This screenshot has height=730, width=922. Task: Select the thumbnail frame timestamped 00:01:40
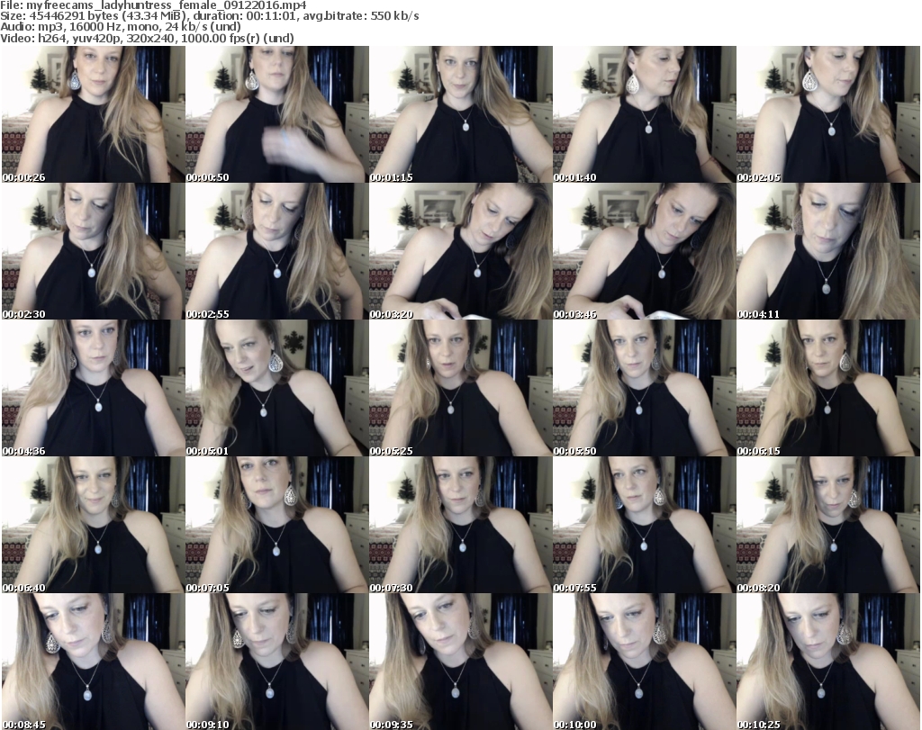pos(645,114)
